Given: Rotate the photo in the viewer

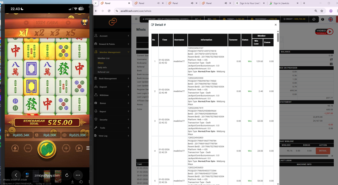Looking at the screenshot, I should pos(81,182).
